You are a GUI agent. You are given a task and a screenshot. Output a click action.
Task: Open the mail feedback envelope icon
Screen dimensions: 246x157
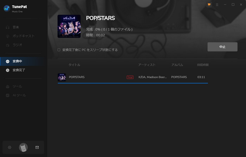click(x=37, y=147)
